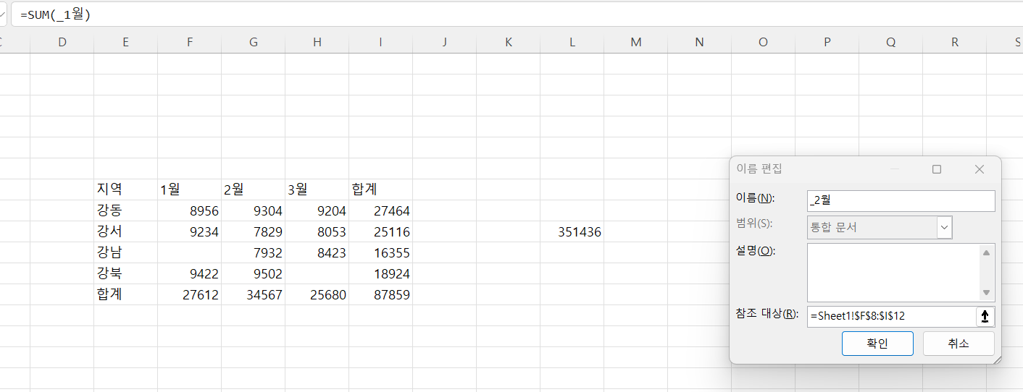
Task: Select column header G
Action: (254, 43)
